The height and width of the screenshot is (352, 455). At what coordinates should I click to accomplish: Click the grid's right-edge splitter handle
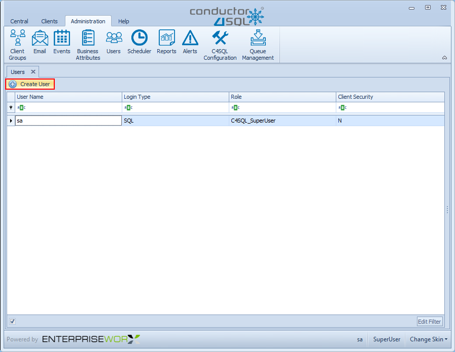(447, 210)
